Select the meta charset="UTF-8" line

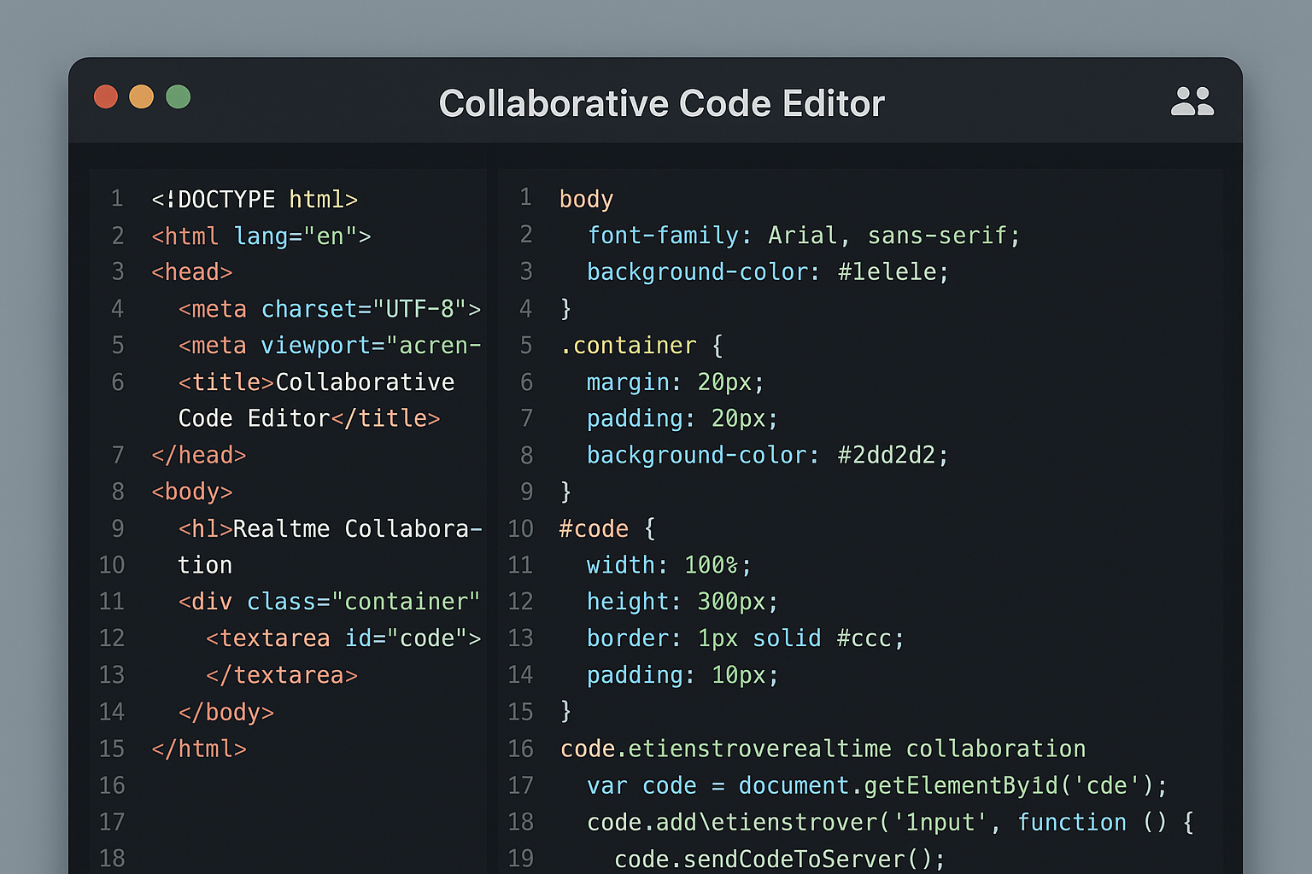329,309
